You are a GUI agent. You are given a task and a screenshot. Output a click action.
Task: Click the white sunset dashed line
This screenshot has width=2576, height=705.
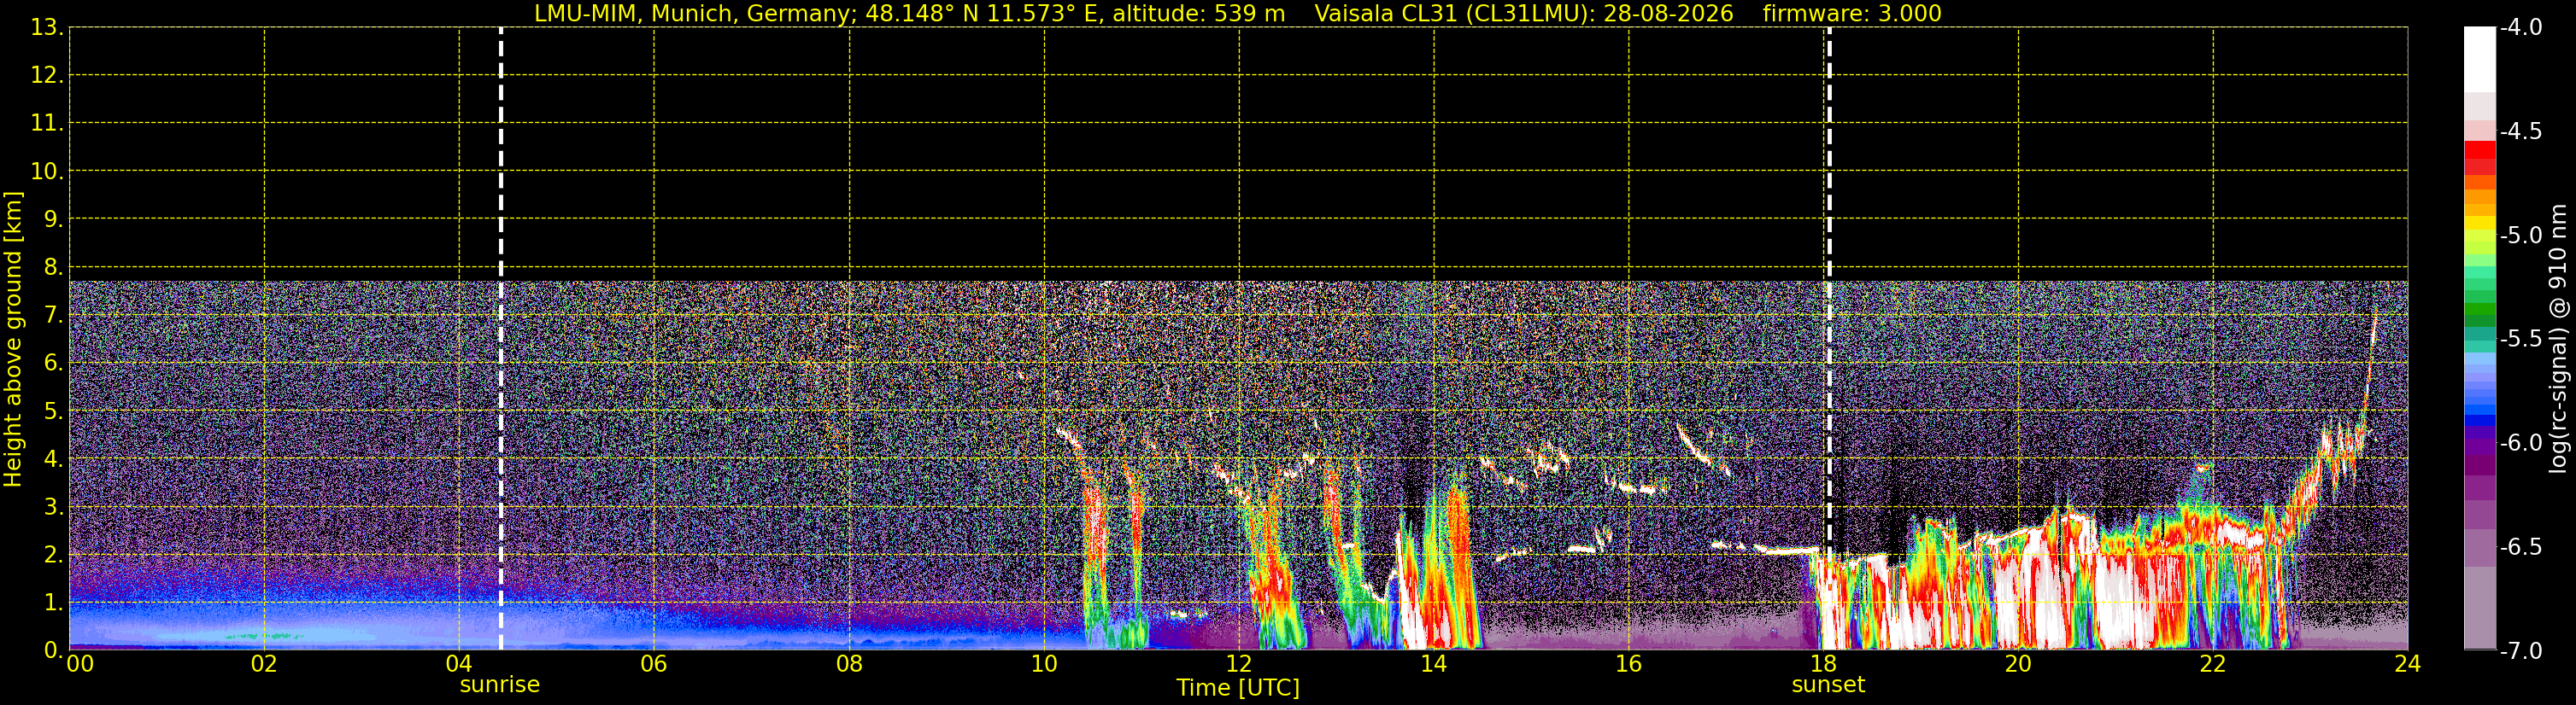click(x=1829, y=337)
